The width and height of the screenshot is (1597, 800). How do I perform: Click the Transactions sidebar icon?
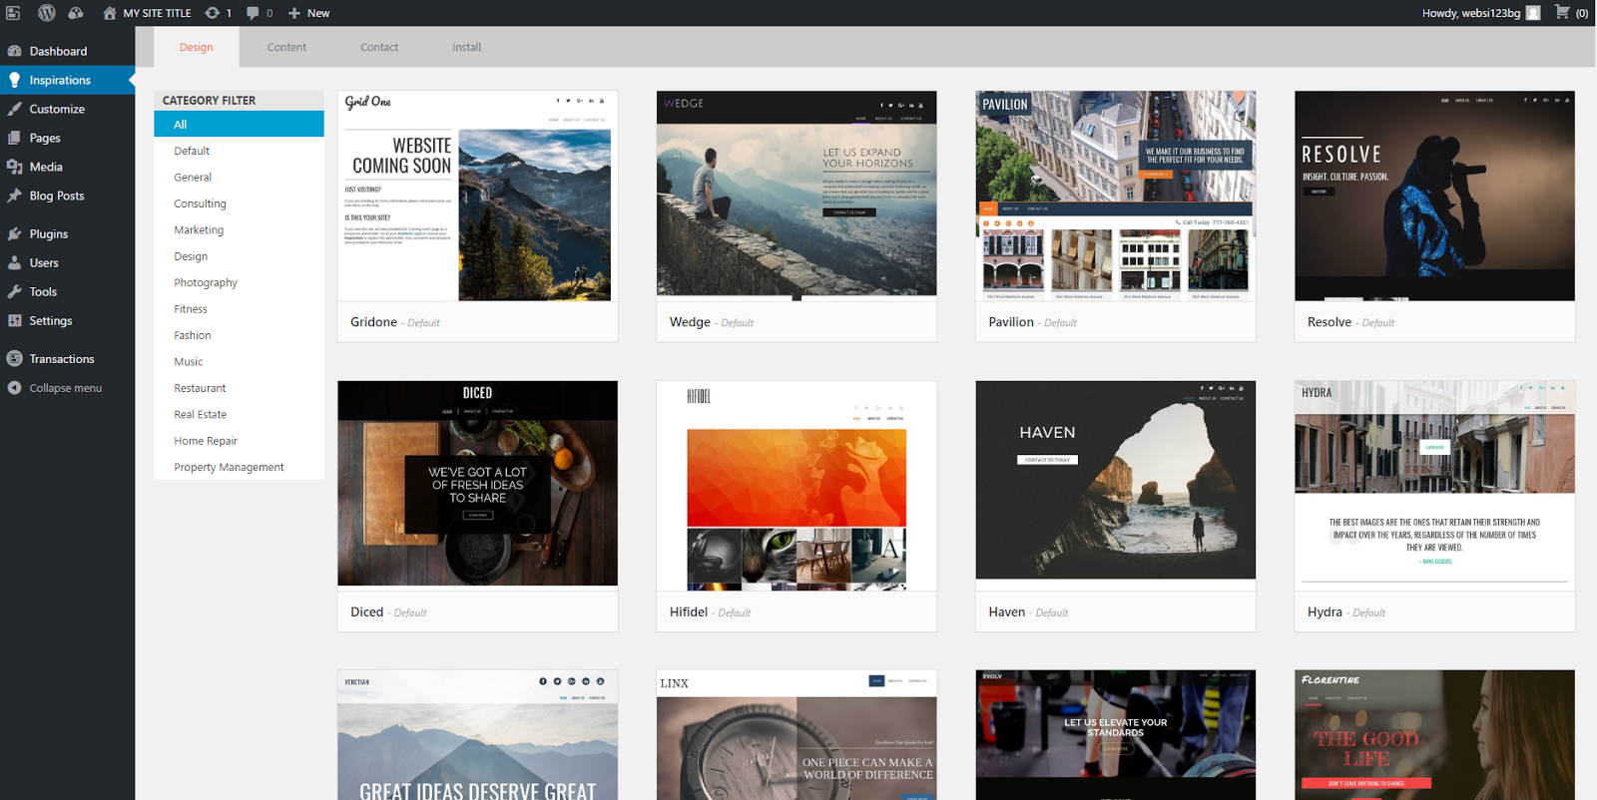coord(15,358)
